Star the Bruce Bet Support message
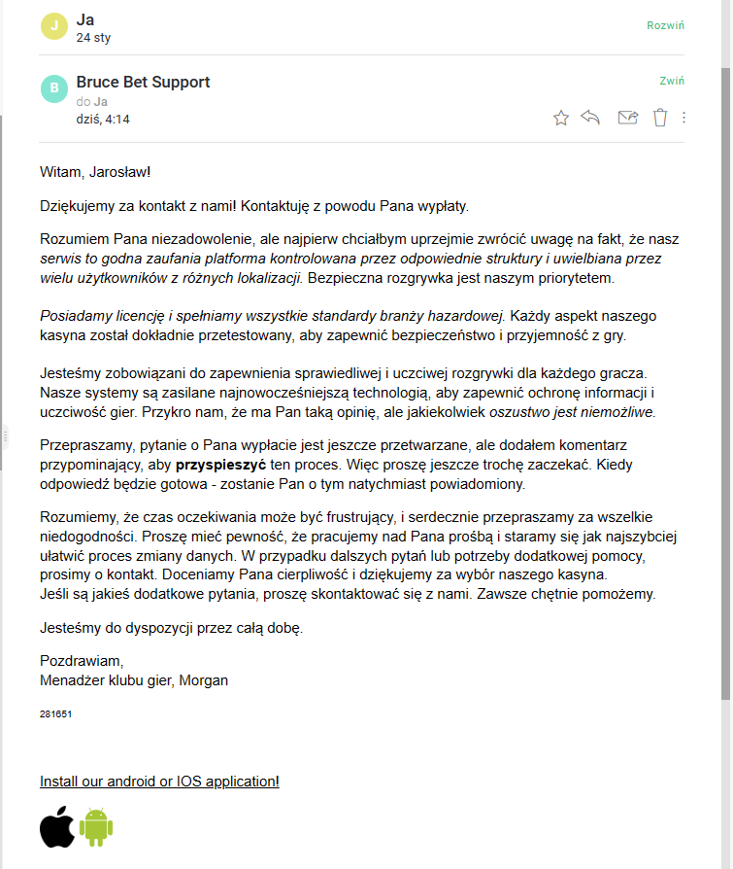This screenshot has width=733, height=869. tap(561, 118)
